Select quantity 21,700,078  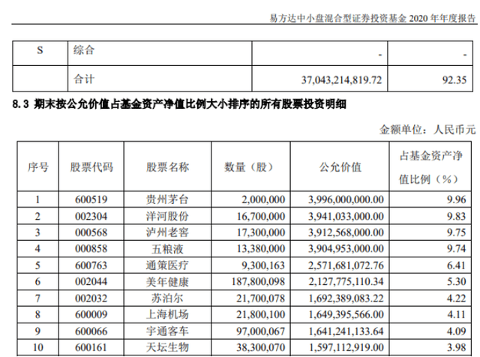[260, 298]
